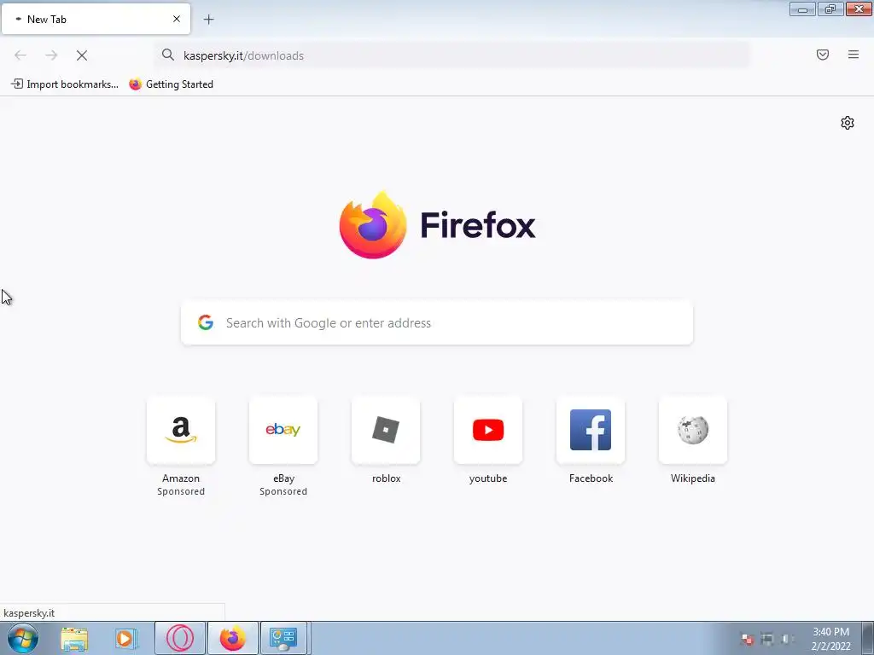Click the magnifier icon in the address bar
Screen dimensions: 874x655
[x=168, y=55]
